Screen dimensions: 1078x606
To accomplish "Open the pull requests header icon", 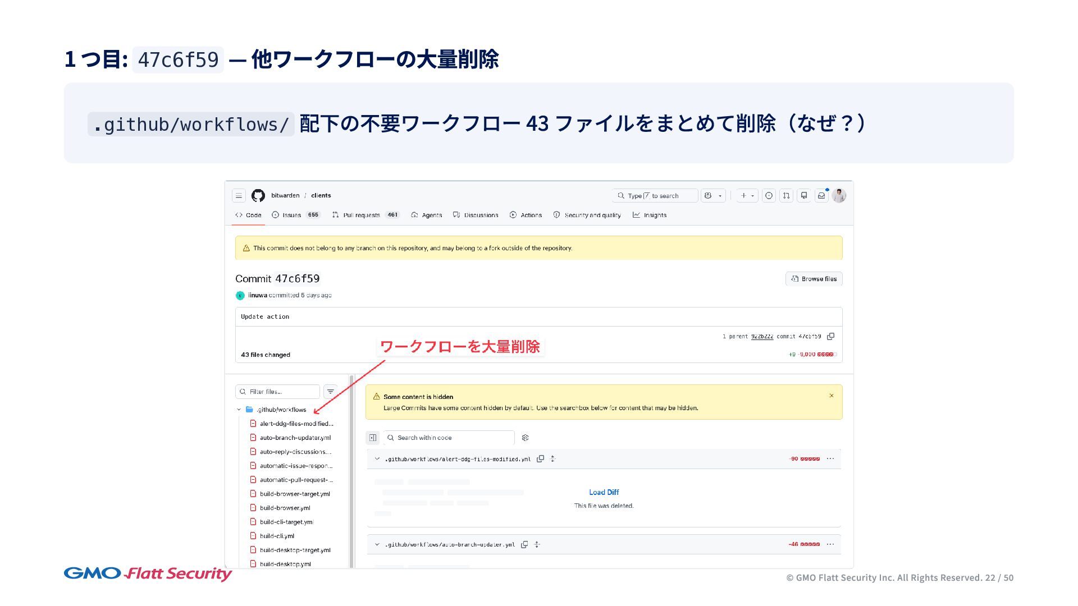I will (786, 195).
